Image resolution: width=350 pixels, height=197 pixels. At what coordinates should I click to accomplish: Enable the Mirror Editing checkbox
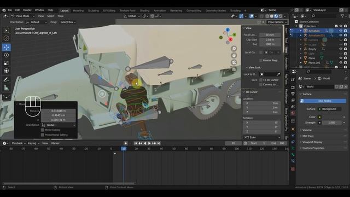click(43, 130)
